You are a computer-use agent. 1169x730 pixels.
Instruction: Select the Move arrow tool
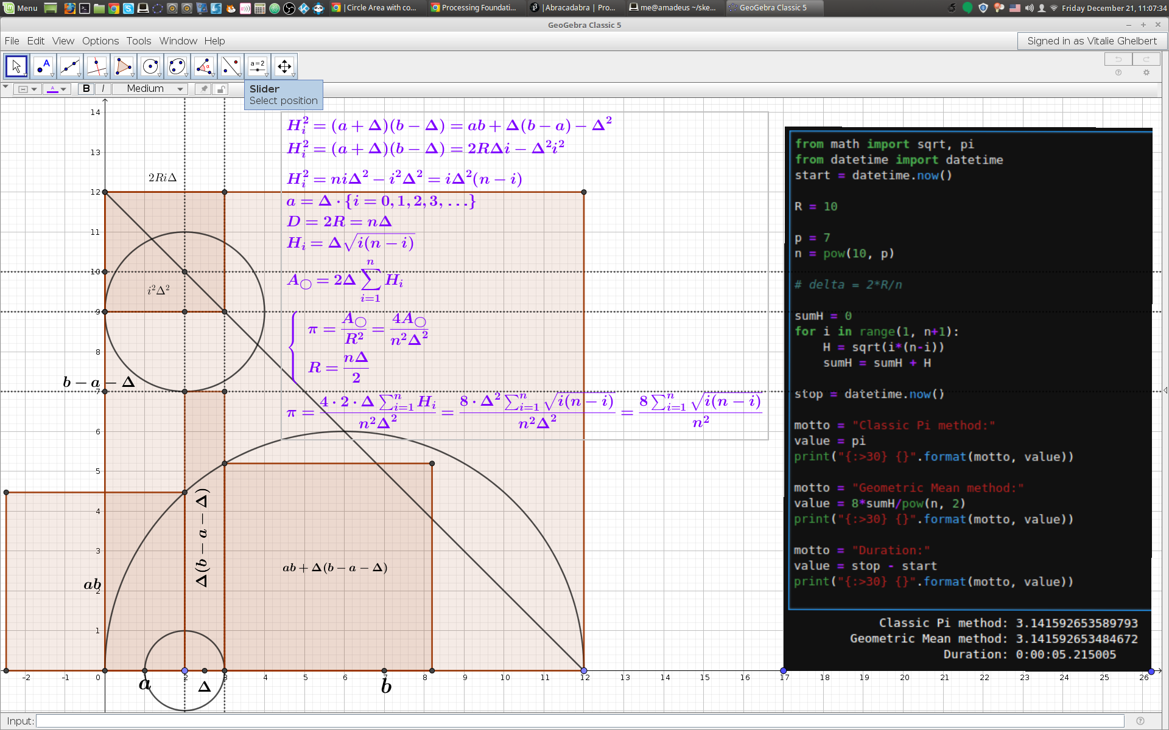[16, 66]
